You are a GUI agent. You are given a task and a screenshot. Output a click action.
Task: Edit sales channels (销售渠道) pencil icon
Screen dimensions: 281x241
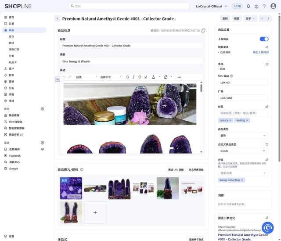(267, 47)
